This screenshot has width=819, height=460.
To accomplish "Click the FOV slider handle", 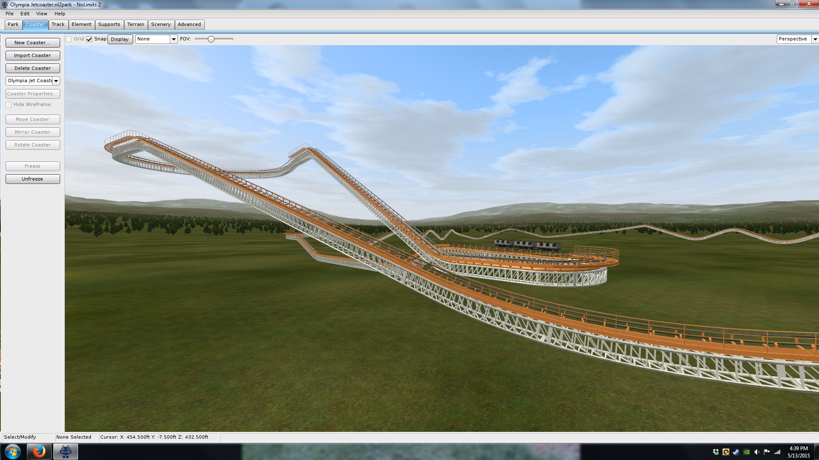I will tap(211, 39).
